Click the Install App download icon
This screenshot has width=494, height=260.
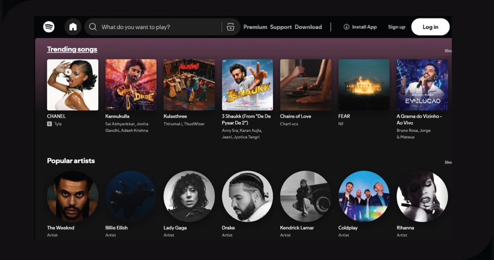pos(346,27)
